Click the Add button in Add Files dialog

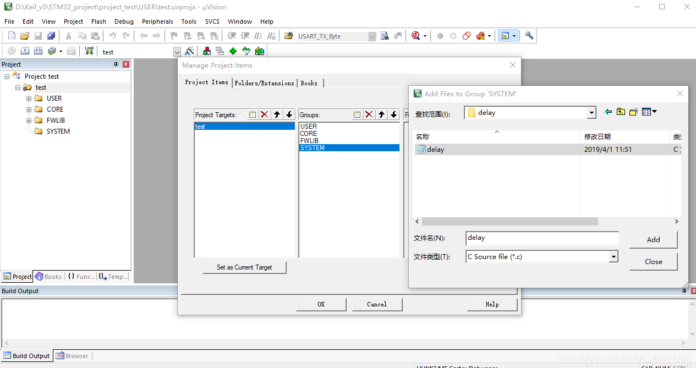654,239
